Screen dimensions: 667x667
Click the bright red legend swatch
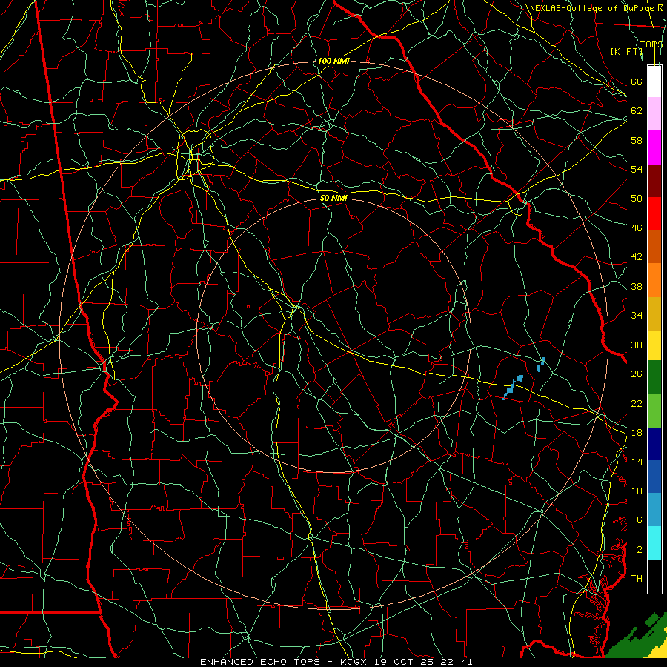coord(654,213)
